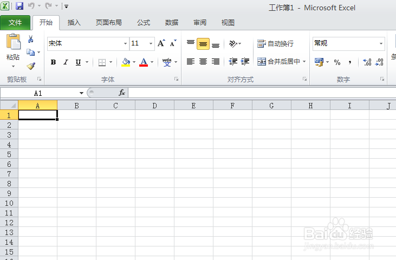Open the 数字 dialog launcher

(382, 79)
